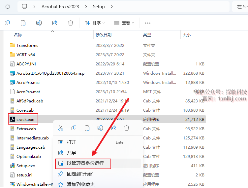This screenshot has width=248, height=188.
Task: Select the Optional.cab file icon
Action: point(12,156)
